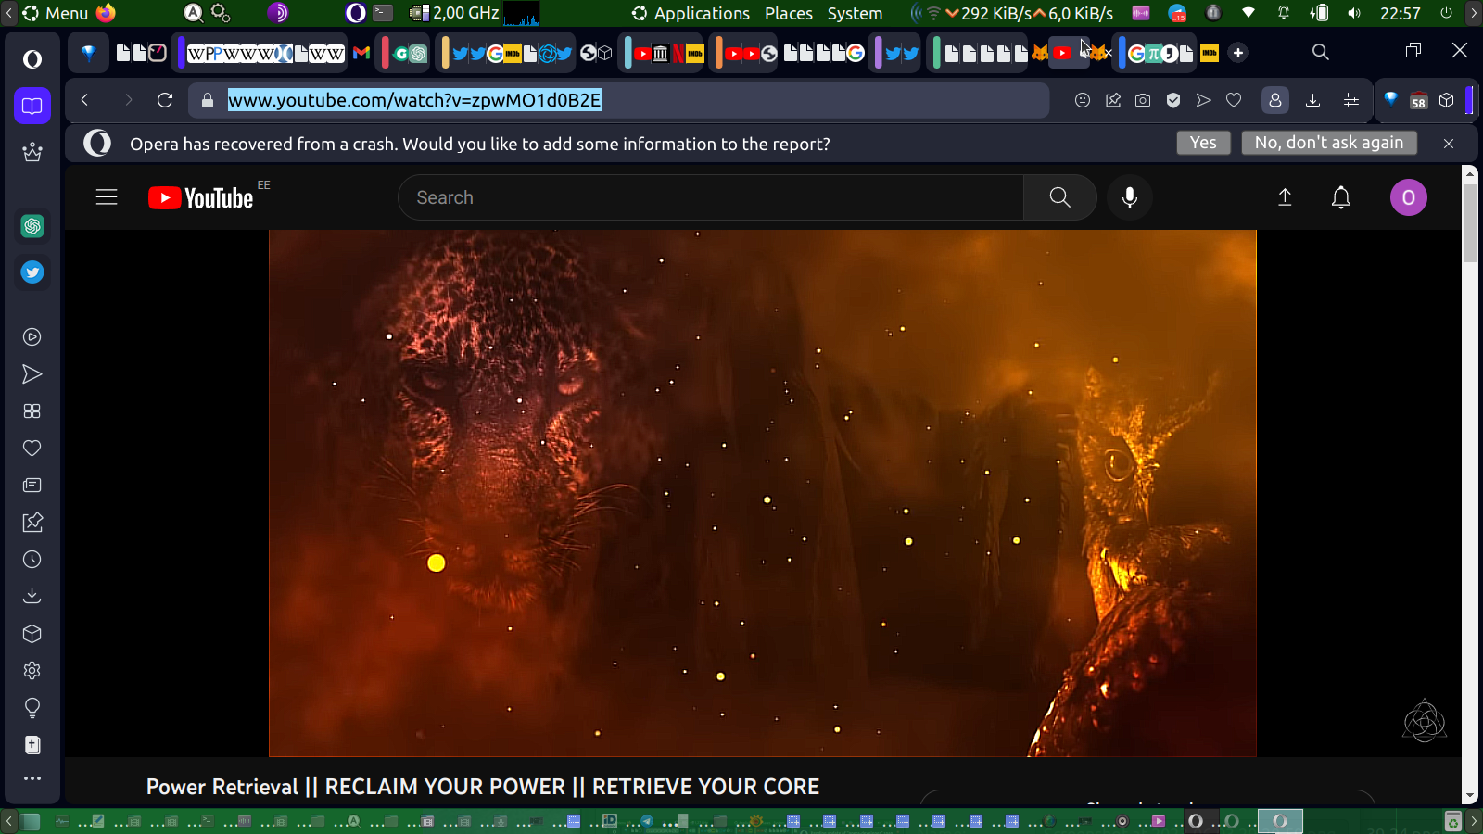The height and width of the screenshot is (834, 1483).
Task: Search tabs with the magnifier icon
Action: coord(1321,53)
